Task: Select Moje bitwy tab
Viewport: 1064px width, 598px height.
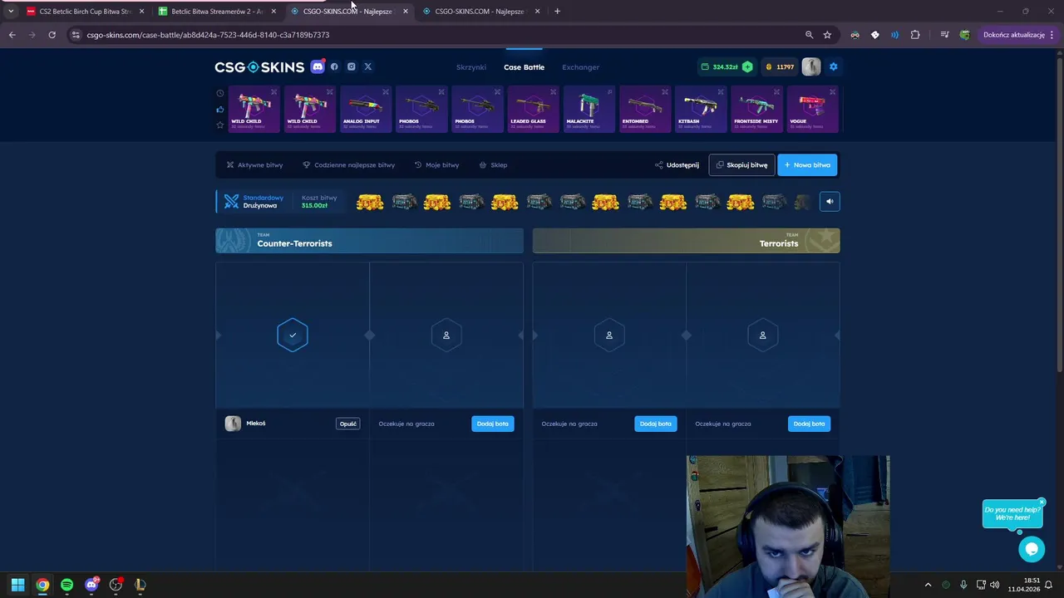Action: [x=436, y=165]
